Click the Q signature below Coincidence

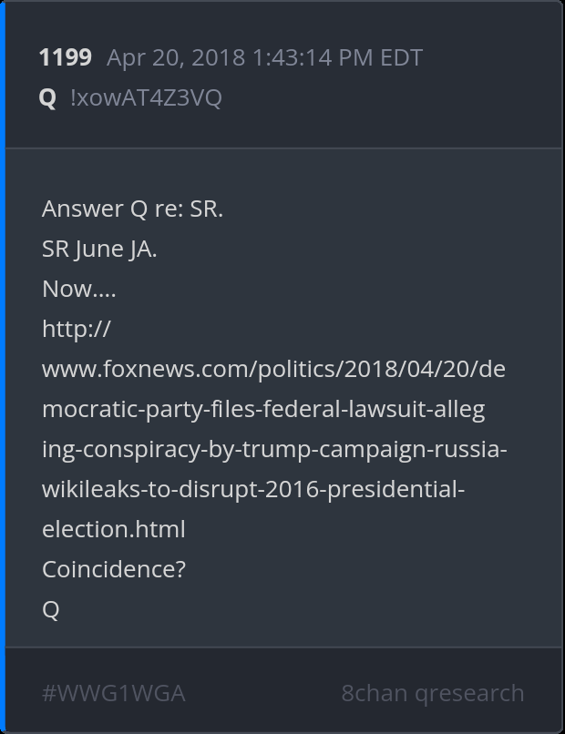pos(51,609)
